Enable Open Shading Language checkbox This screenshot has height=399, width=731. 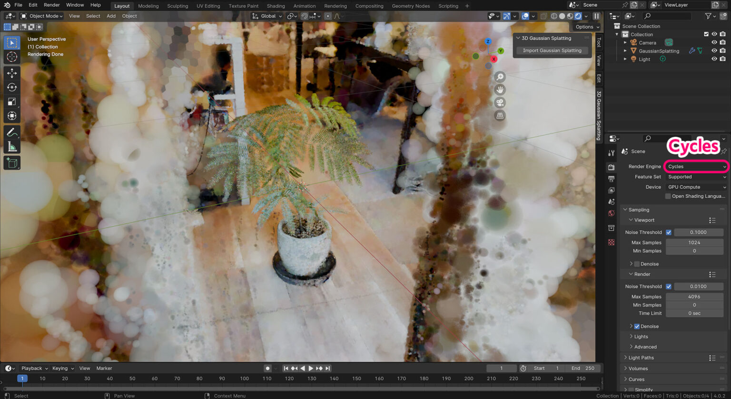668,196
